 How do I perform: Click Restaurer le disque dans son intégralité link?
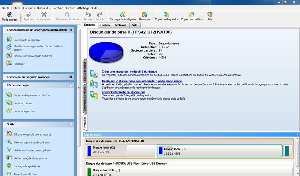pyautogui.click(x=142, y=81)
